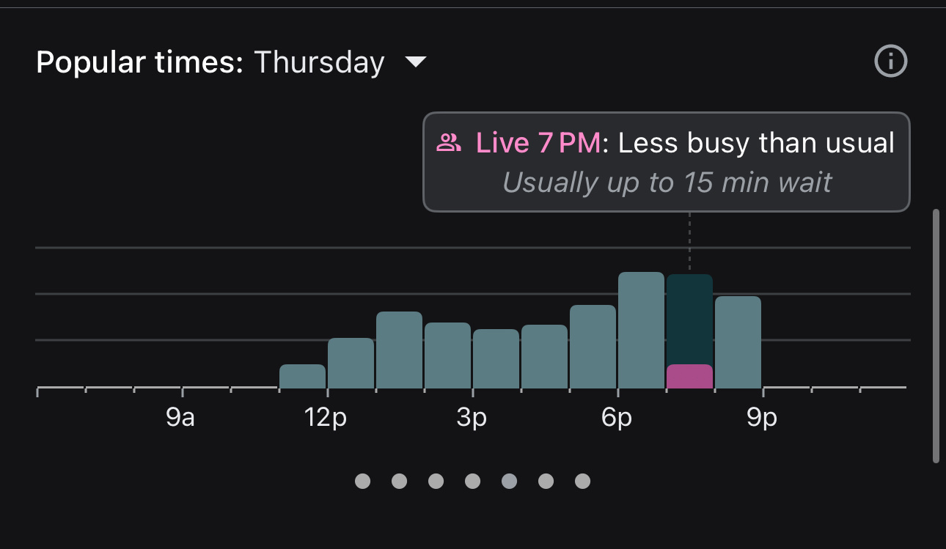This screenshot has height=549, width=946.
Task: Open the day selector labeled Thursday
Action: click(x=319, y=62)
